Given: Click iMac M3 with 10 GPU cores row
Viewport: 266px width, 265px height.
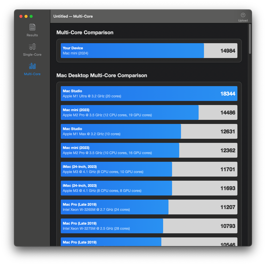Looking at the screenshot, I should (149, 169).
